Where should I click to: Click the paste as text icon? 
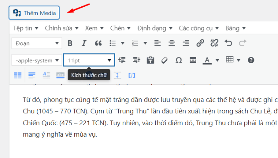pyautogui.click(x=150, y=60)
